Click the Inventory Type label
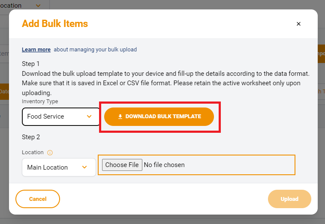Viewport: 325px width, 224px height. (x=40, y=102)
